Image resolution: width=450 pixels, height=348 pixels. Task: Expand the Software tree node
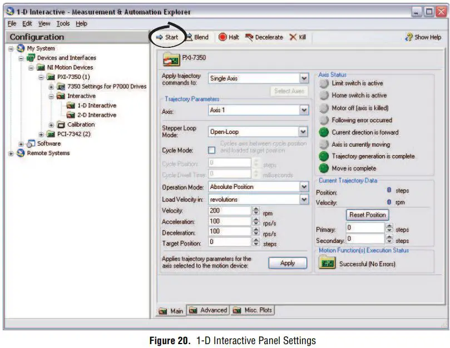[22, 144]
